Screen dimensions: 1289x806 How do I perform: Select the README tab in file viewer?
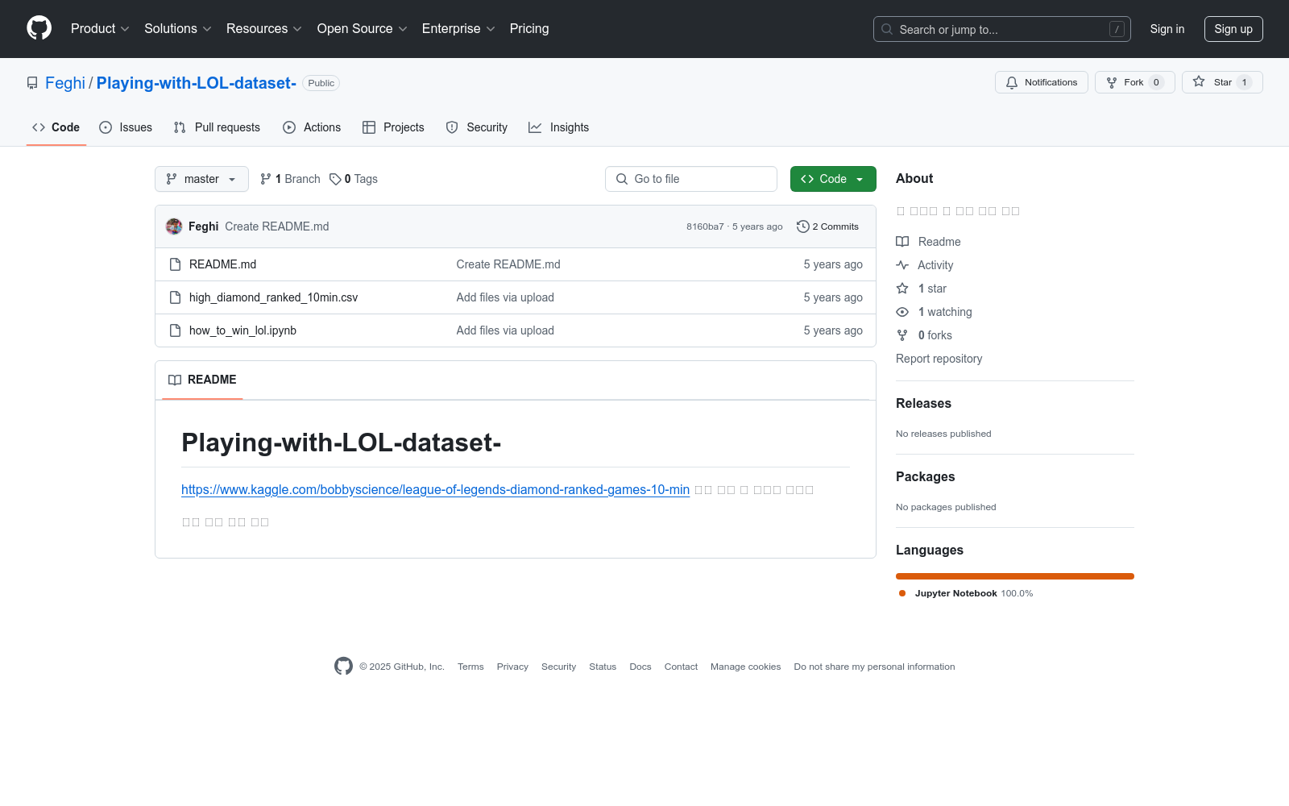pos(202,380)
